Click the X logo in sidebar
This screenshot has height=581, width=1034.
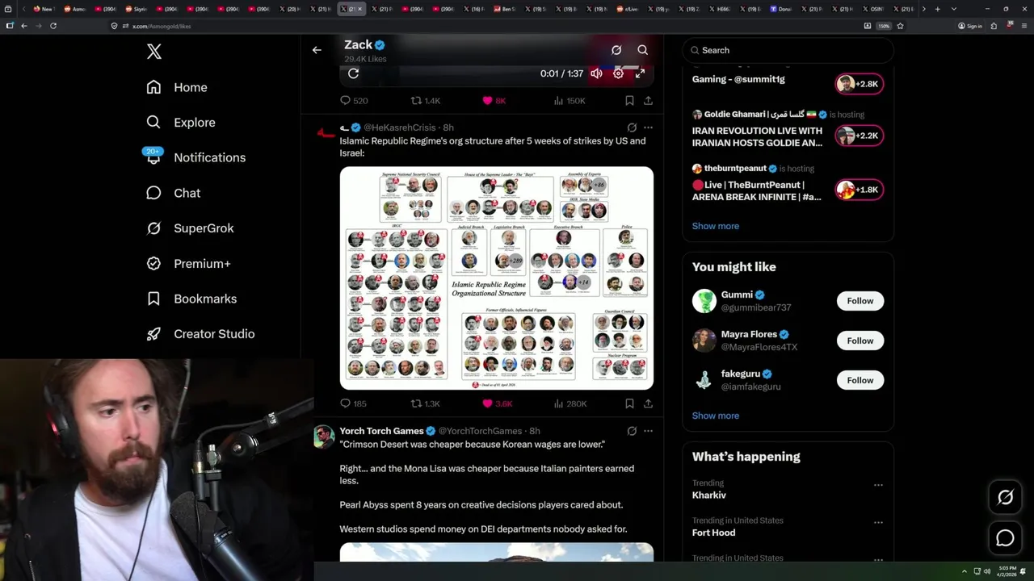coord(154,52)
